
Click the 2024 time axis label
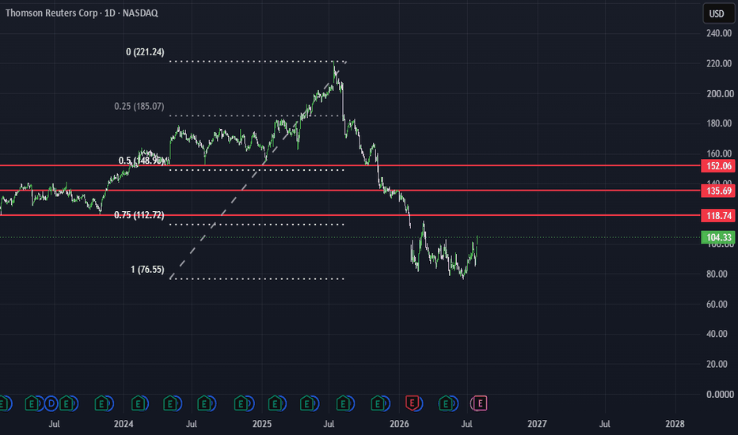coord(124,424)
